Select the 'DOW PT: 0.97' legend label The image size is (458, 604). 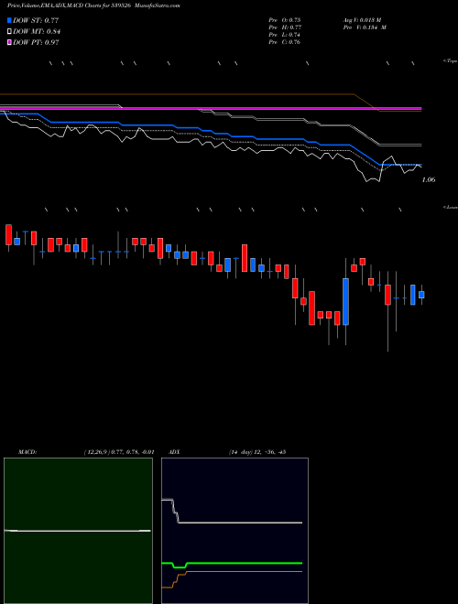click(36, 42)
